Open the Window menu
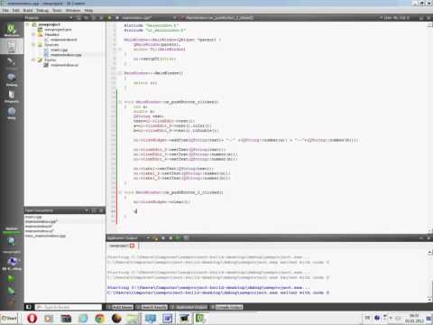Screen dimensions: 433x325 [73, 10]
